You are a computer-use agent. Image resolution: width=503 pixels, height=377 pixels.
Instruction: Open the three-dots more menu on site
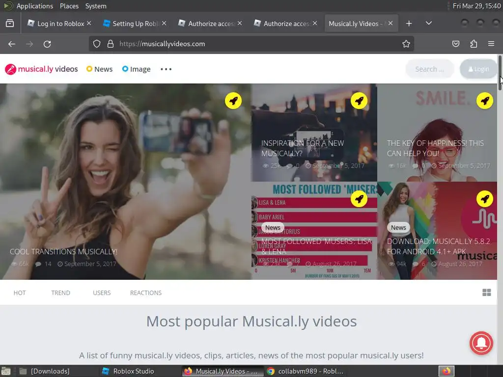166,69
